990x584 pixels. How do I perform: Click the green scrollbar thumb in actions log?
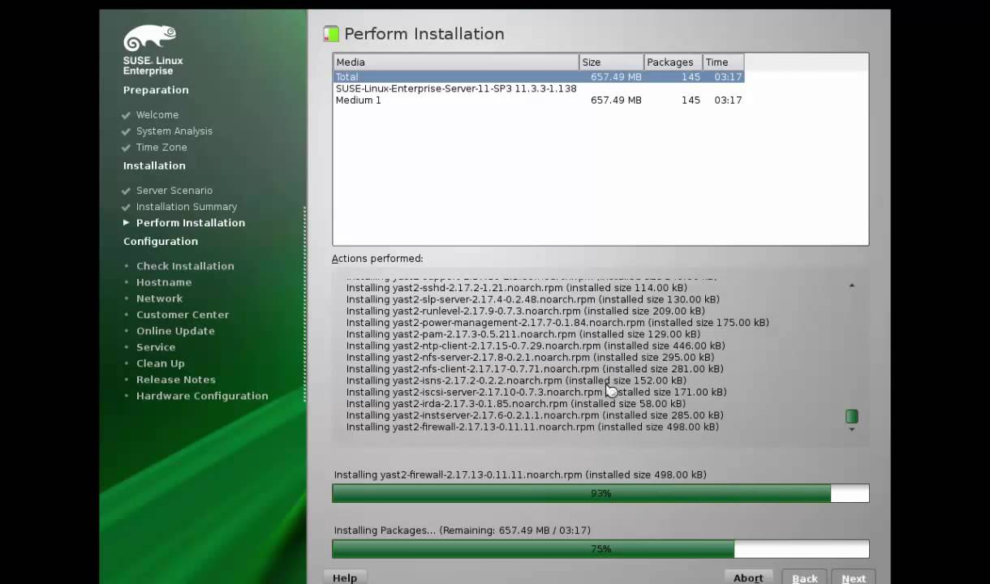pyautogui.click(x=851, y=416)
